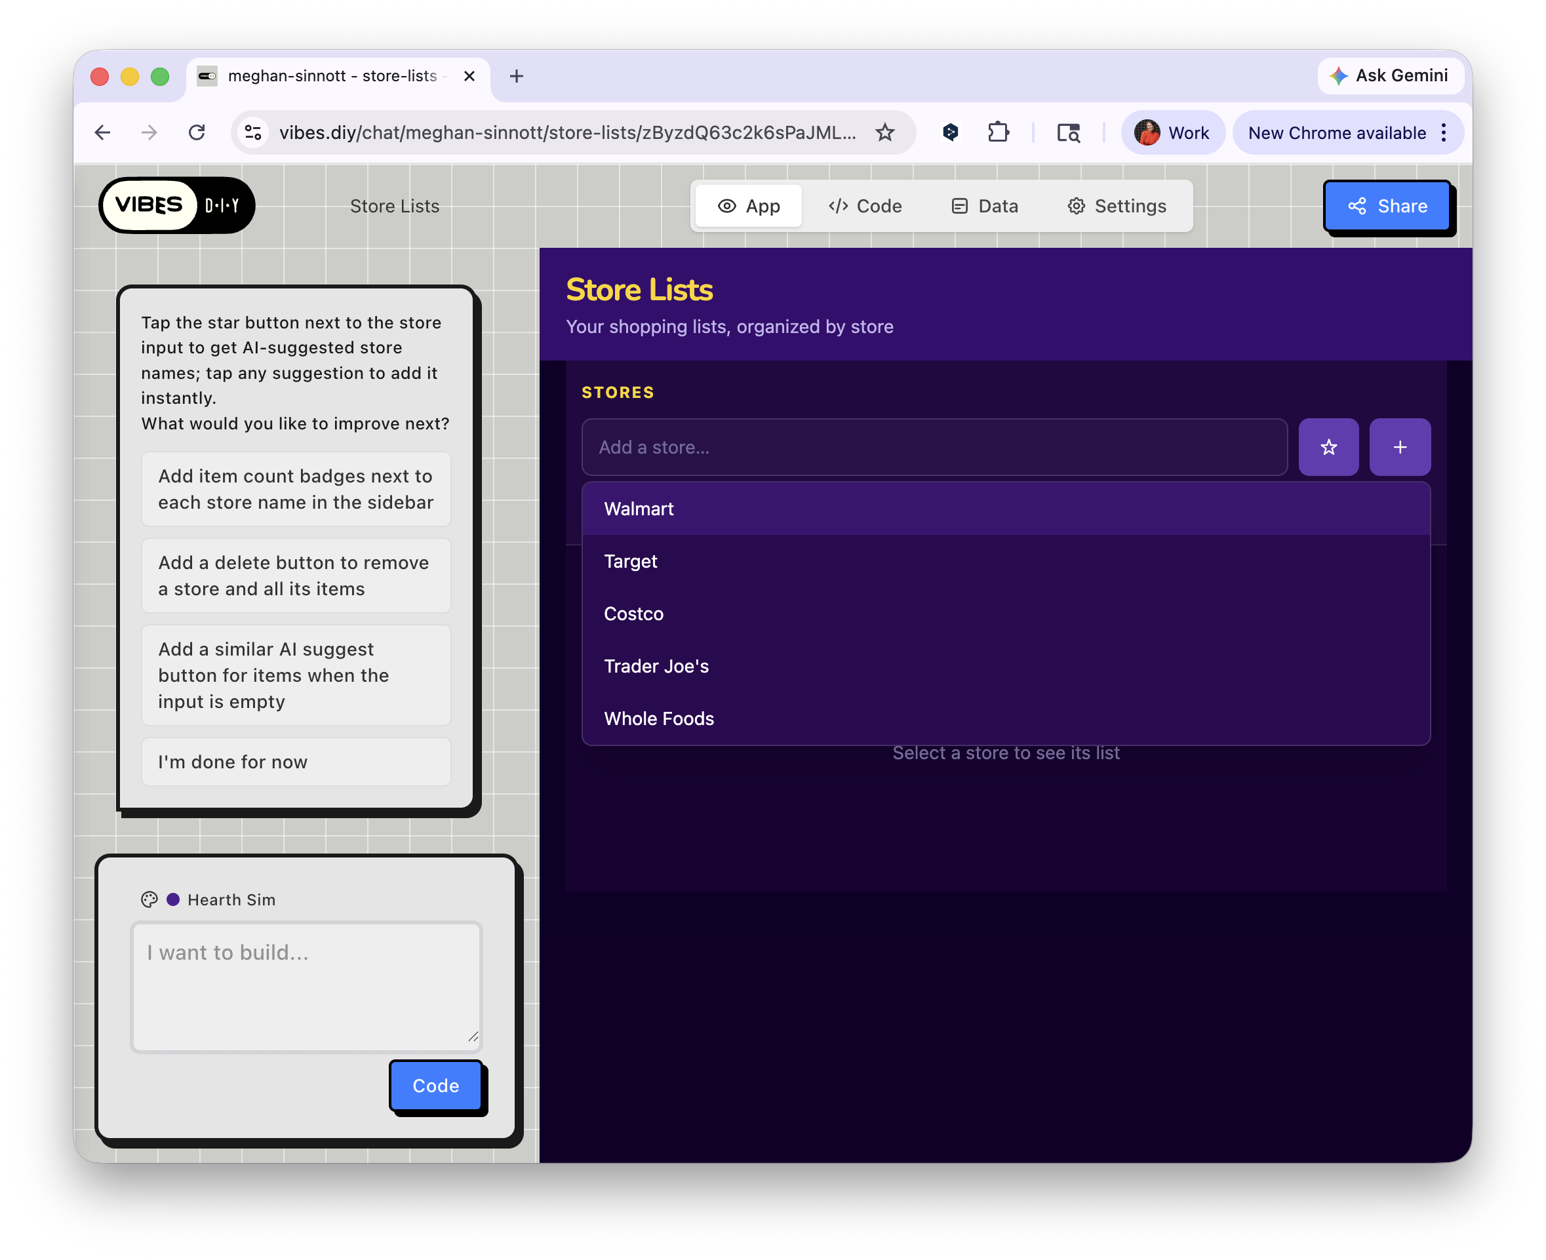Close the store-lists browser tab
This screenshot has width=1546, height=1260.
[469, 75]
